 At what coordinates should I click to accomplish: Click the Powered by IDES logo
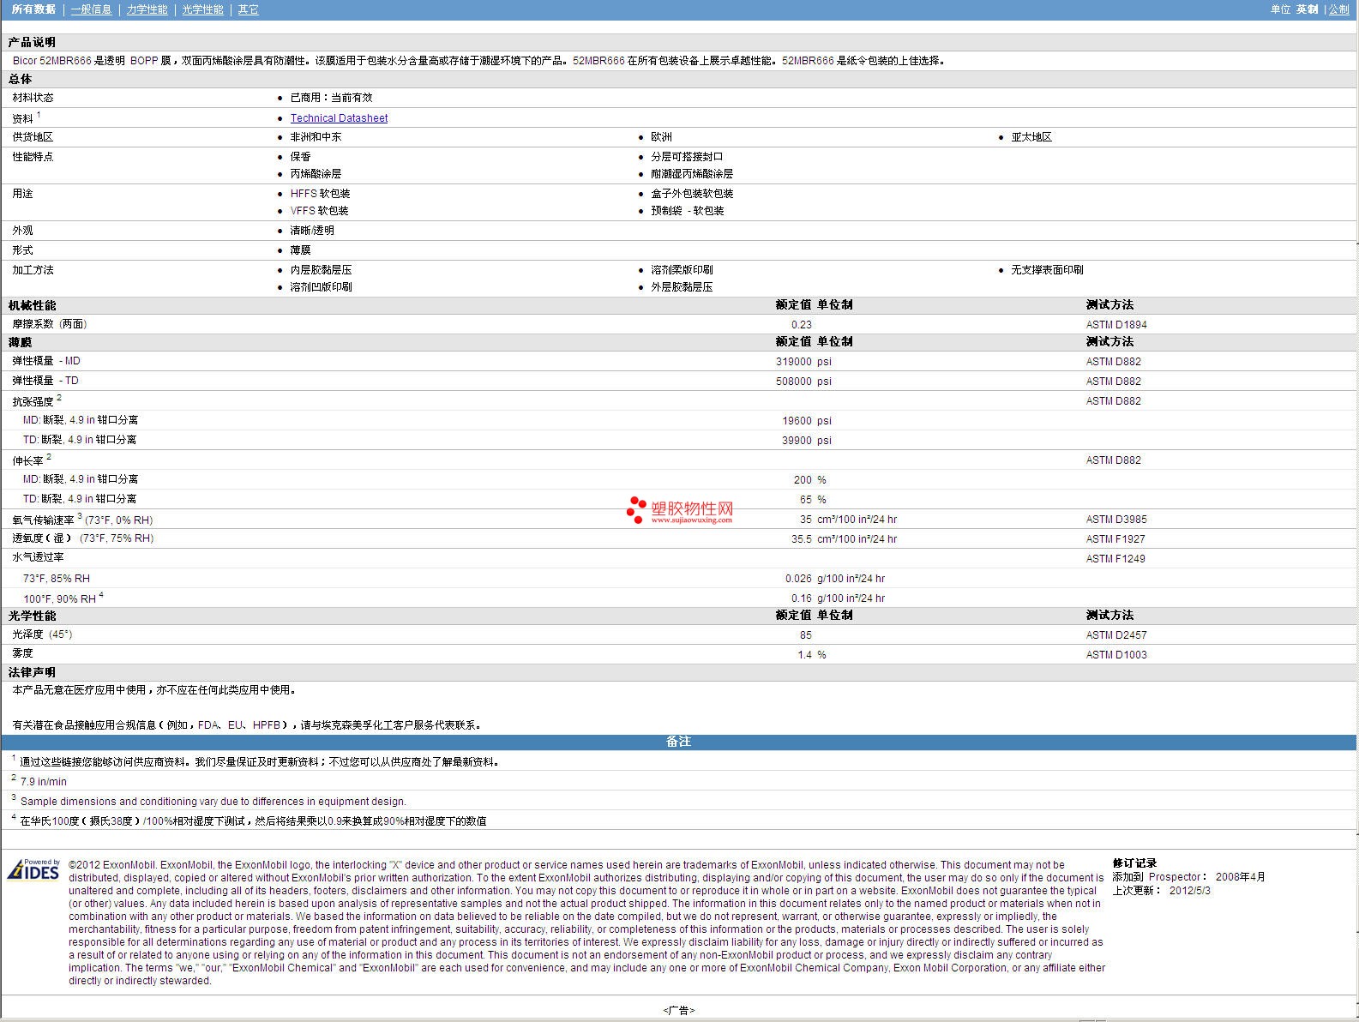(x=34, y=869)
